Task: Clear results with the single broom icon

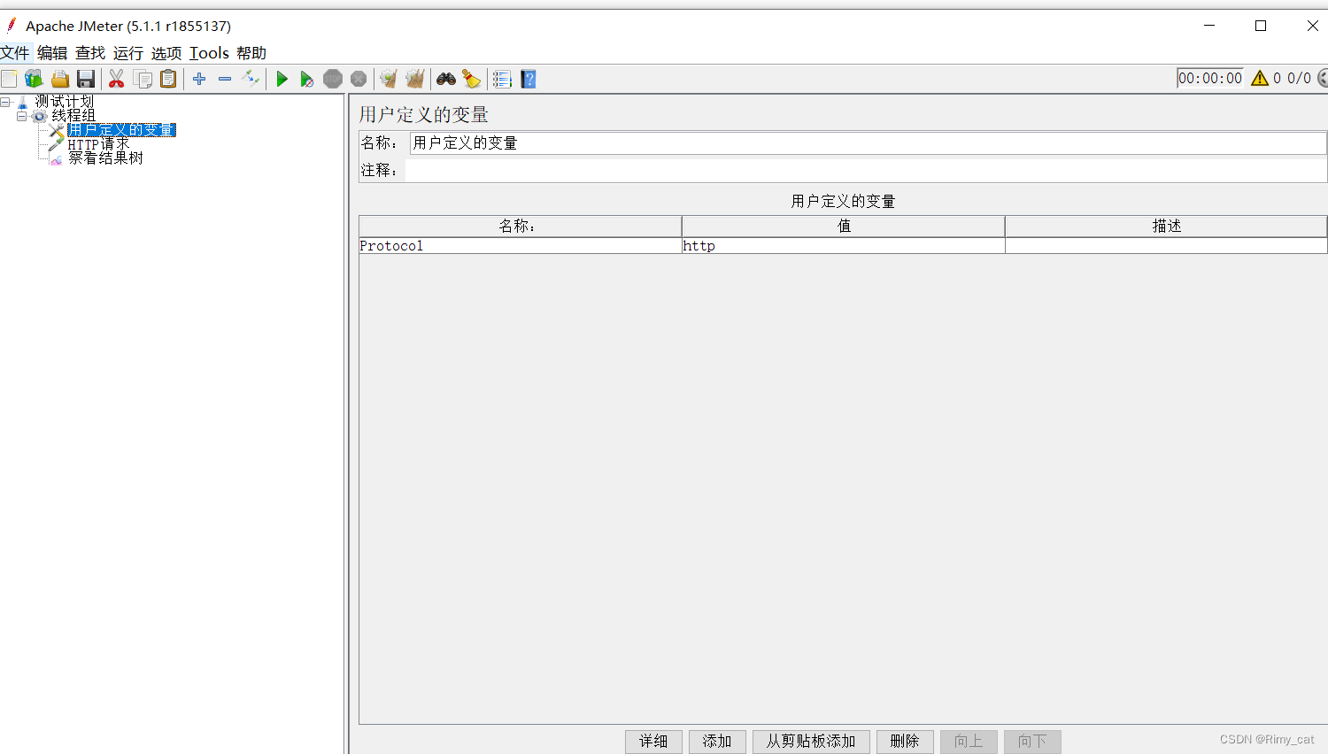Action: [389, 79]
